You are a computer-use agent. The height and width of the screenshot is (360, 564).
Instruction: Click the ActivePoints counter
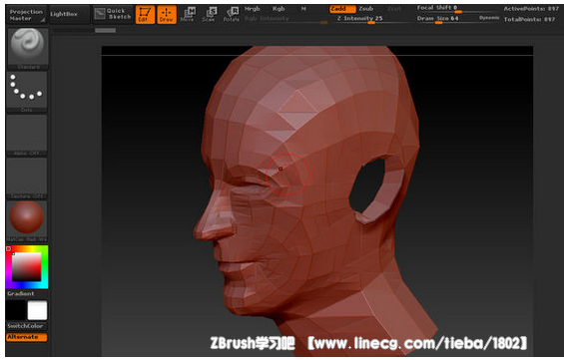[x=531, y=9]
